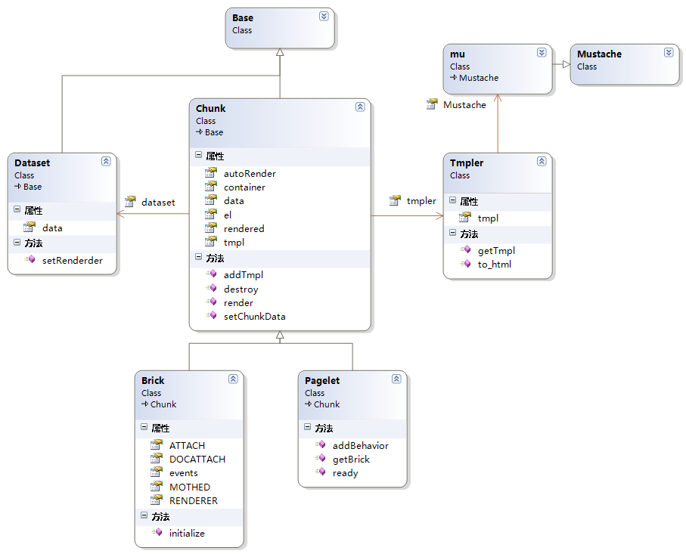This screenshot has height=554, width=686.
Task: Select the Pagelet class title
Action: 322,380
